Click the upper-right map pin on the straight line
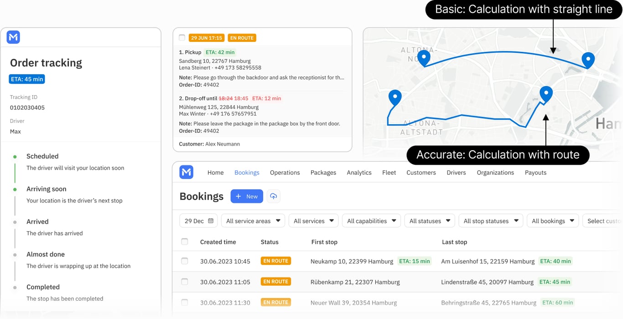Image resolution: width=623 pixels, height=319 pixels. (588, 60)
